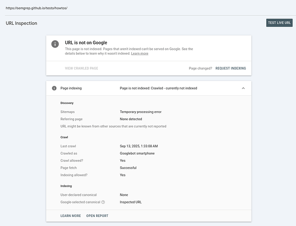Screen dimensions: 296x226
Task: Collapse the Page indexing section chevron
Action: coord(243,88)
